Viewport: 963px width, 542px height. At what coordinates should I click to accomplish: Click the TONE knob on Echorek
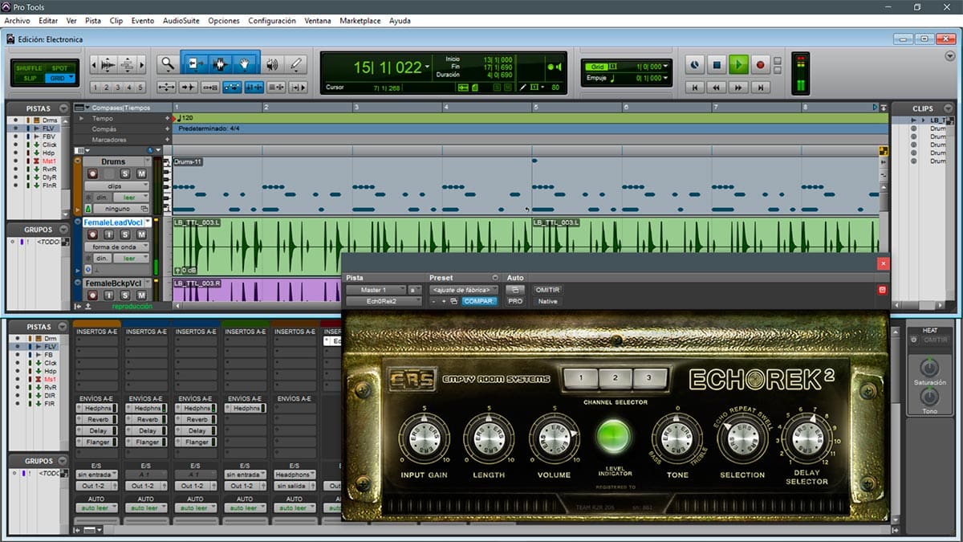(x=676, y=438)
